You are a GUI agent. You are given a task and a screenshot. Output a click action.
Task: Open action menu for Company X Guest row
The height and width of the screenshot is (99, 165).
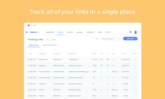[135, 84]
